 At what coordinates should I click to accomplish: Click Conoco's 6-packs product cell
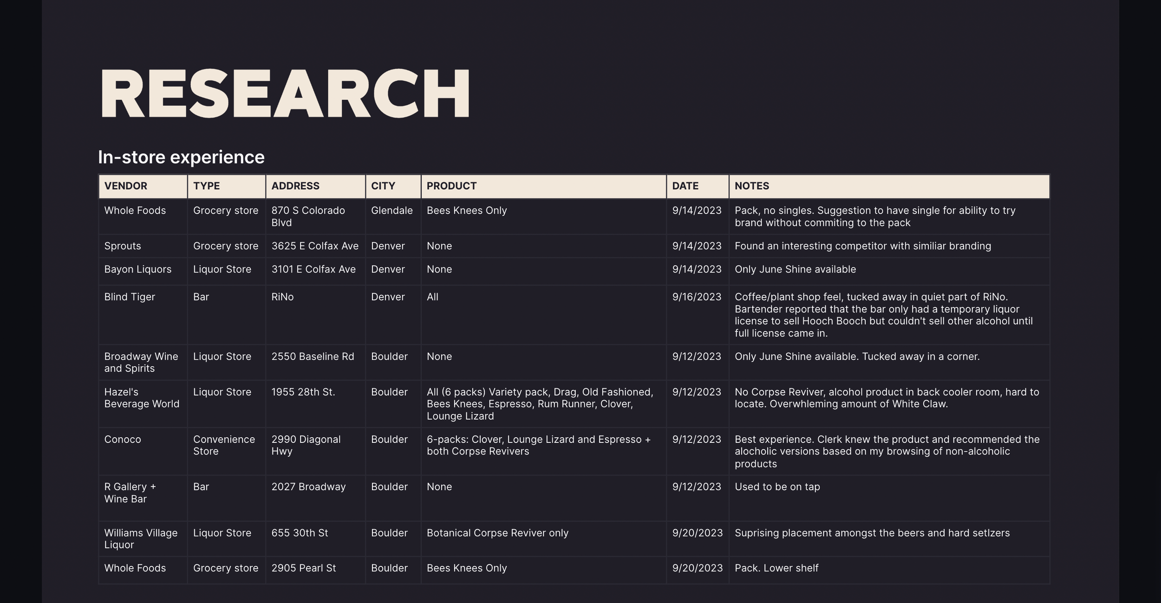(x=544, y=451)
